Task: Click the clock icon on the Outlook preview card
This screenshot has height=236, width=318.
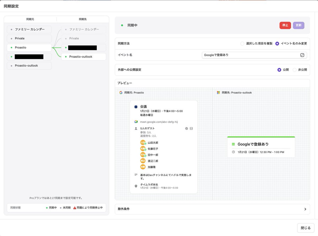Action: (x=233, y=152)
